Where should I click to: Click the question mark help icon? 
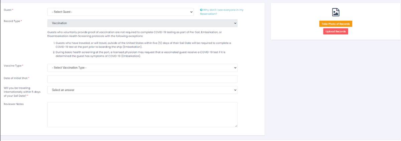point(201,10)
